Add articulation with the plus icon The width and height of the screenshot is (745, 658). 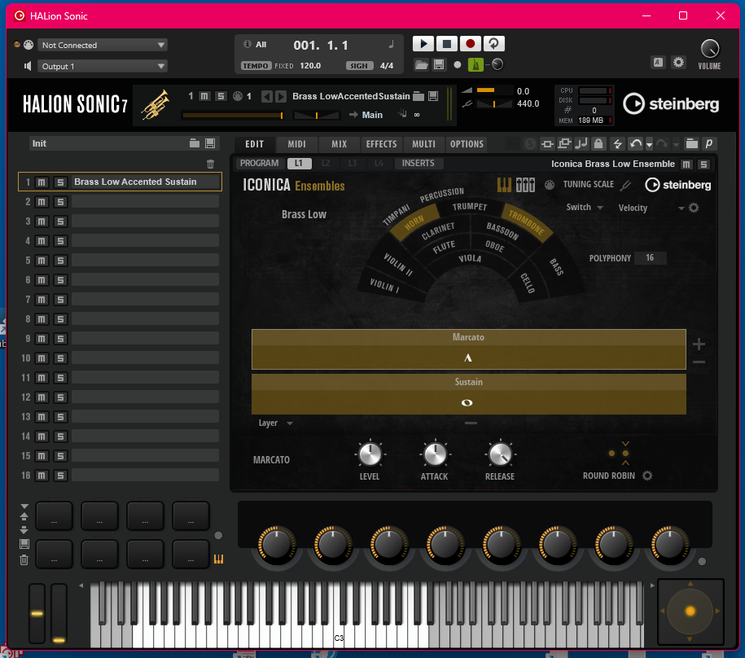tap(699, 344)
